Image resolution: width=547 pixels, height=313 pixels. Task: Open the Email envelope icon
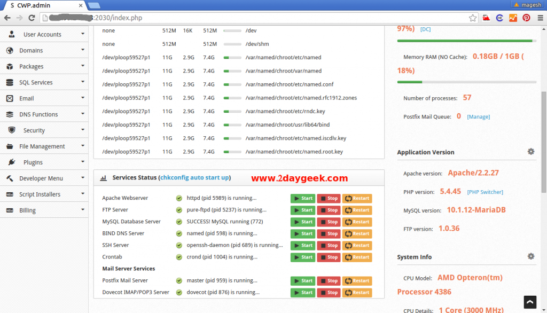point(11,98)
